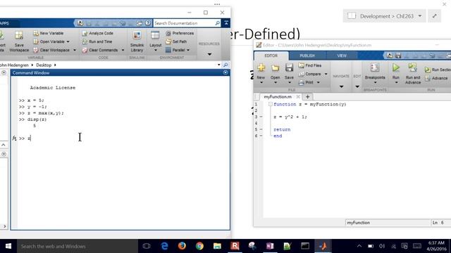The image size is (451, 253).
Task: Click the MATLAB taskbar icon
Action: click(x=323, y=246)
